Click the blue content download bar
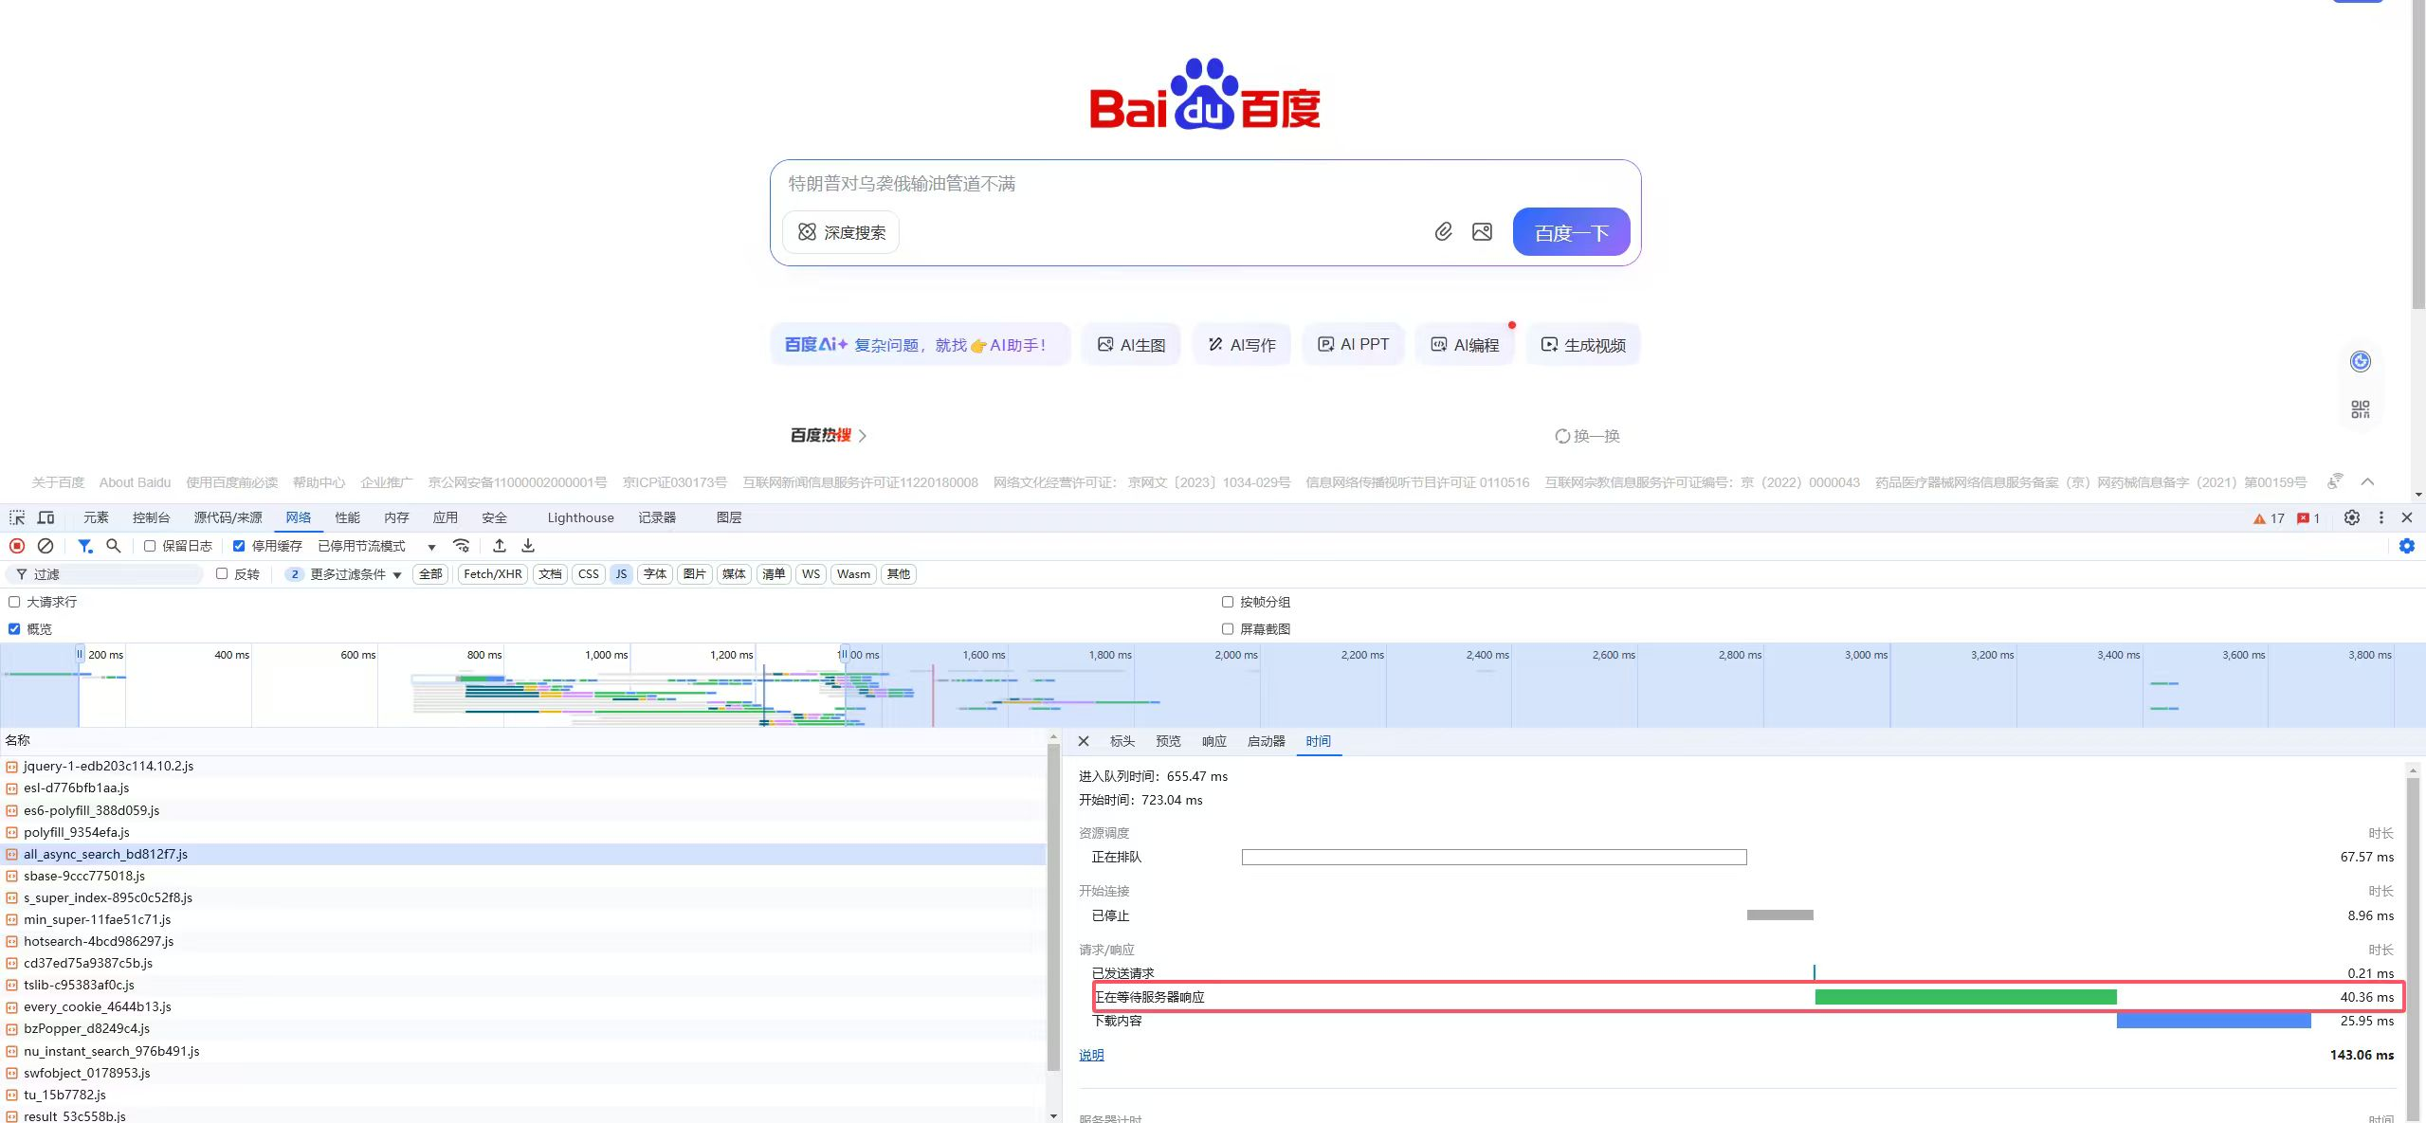 click(x=2214, y=1021)
